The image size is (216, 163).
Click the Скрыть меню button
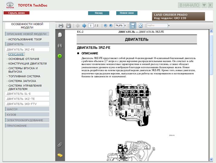click(x=17, y=13)
